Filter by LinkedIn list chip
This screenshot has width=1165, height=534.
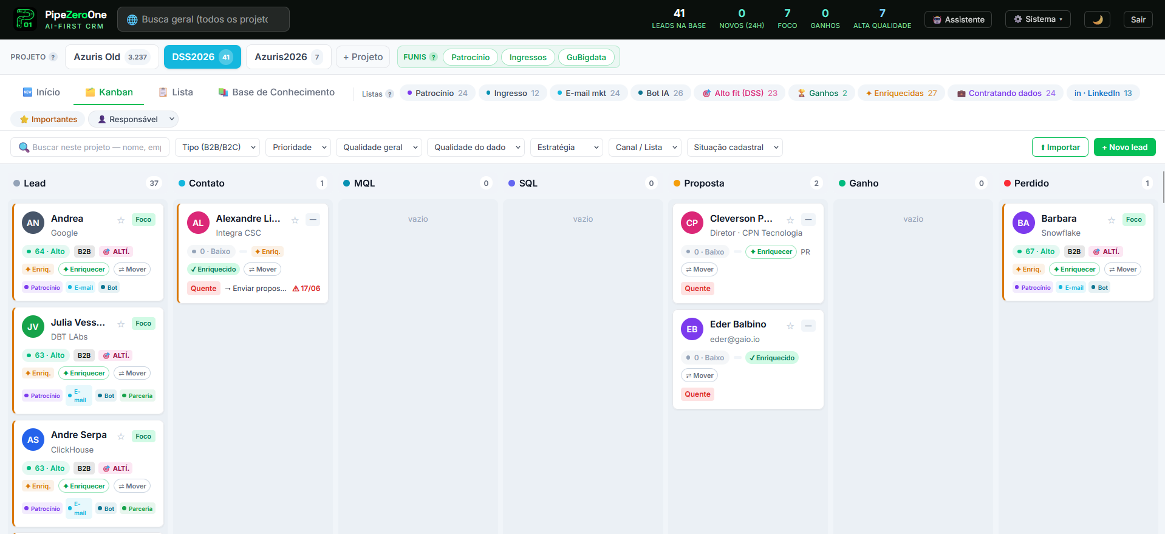[x=1103, y=93]
